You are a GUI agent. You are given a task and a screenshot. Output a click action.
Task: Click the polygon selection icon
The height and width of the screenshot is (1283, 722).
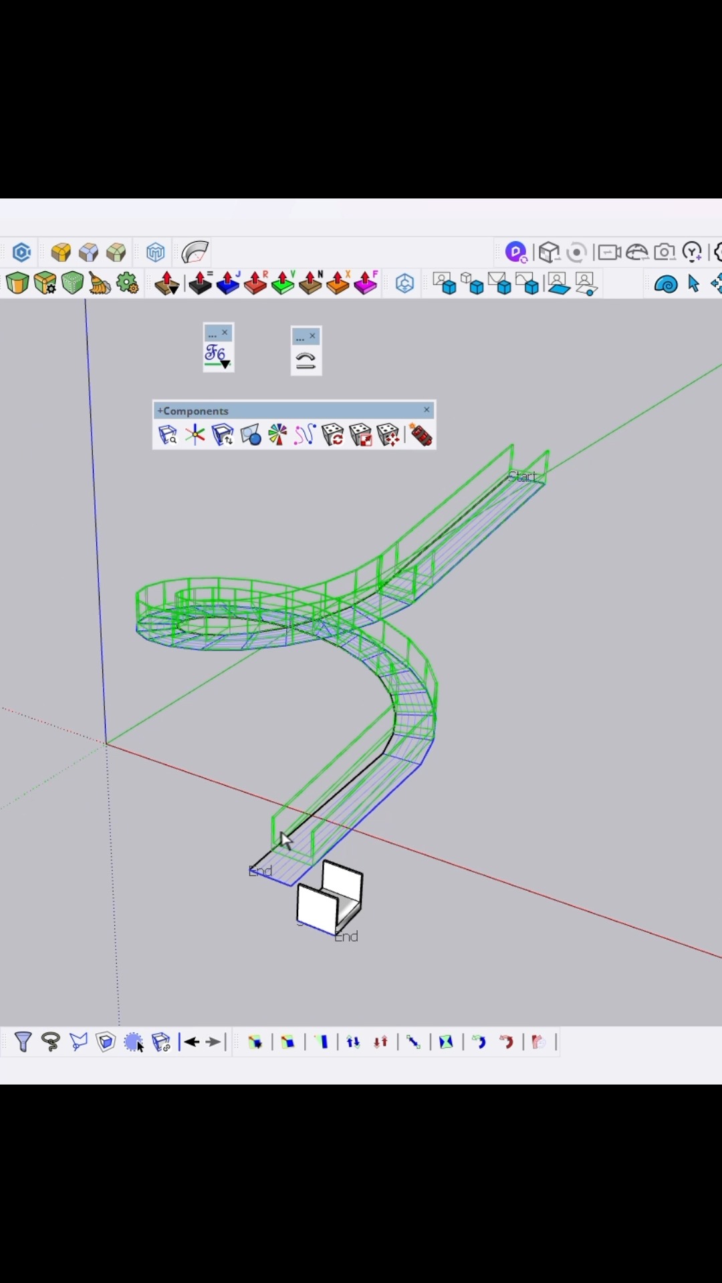[x=78, y=1042]
